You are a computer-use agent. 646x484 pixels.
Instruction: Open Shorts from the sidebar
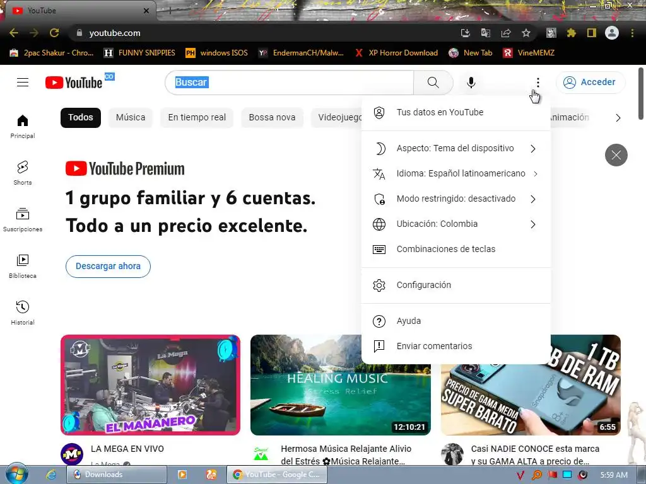click(23, 173)
